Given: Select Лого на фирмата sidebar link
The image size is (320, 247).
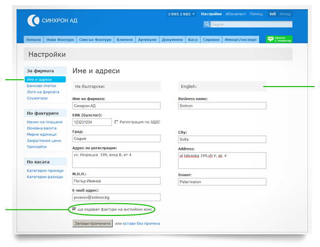Looking at the screenshot, I should [x=43, y=92].
